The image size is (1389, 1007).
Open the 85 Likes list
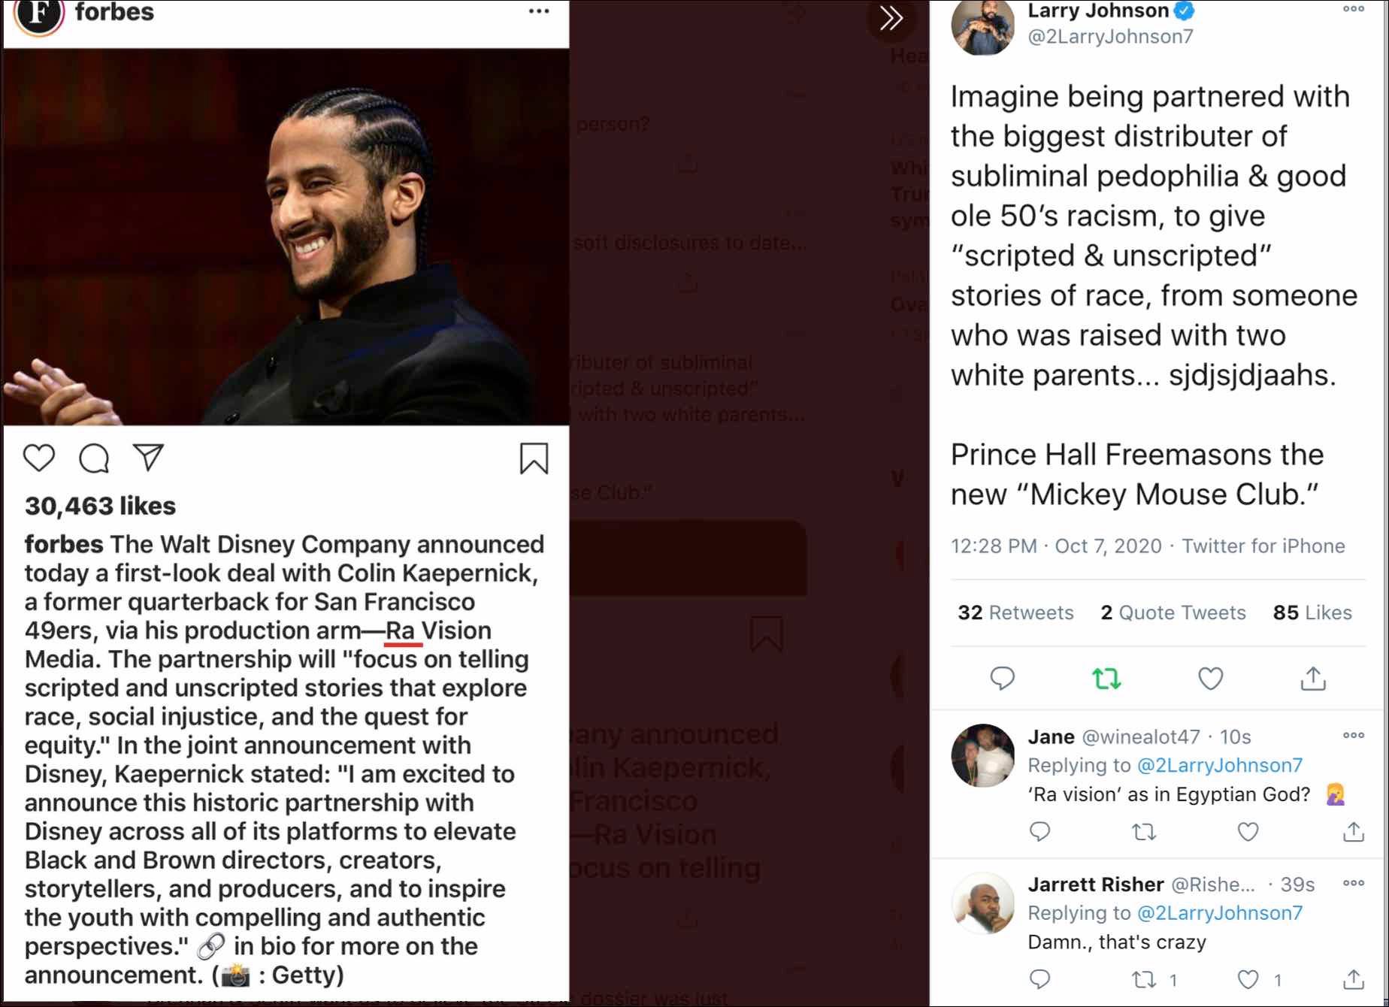[1312, 612]
